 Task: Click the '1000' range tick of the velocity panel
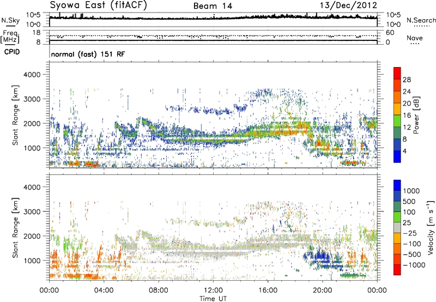point(32,261)
